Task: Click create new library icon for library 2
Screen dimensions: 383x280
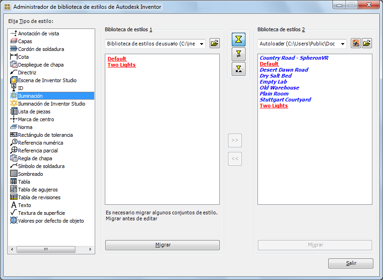Action: 356,44
